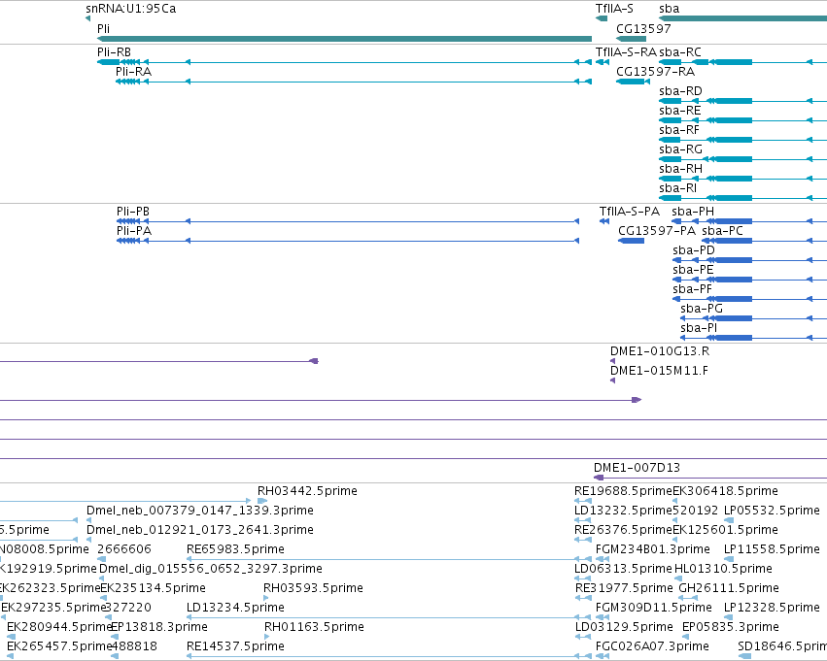Click the LD03129.5prime EST label

coord(624,627)
